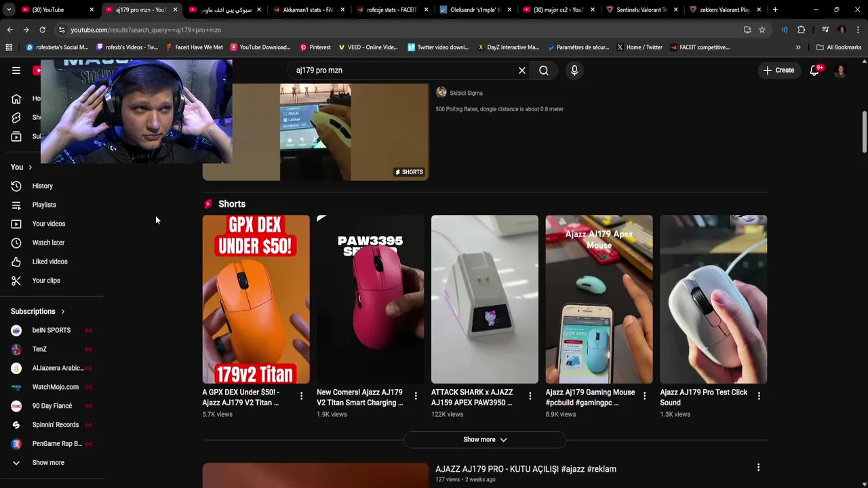Expand Shorts shelf with Show more
The height and width of the screenshot is (488, 868).
(x=484, y=440)
